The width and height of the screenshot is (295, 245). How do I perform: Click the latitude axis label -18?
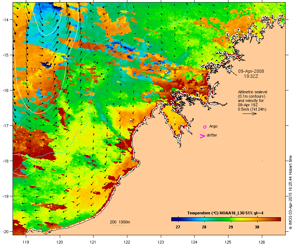5,161
